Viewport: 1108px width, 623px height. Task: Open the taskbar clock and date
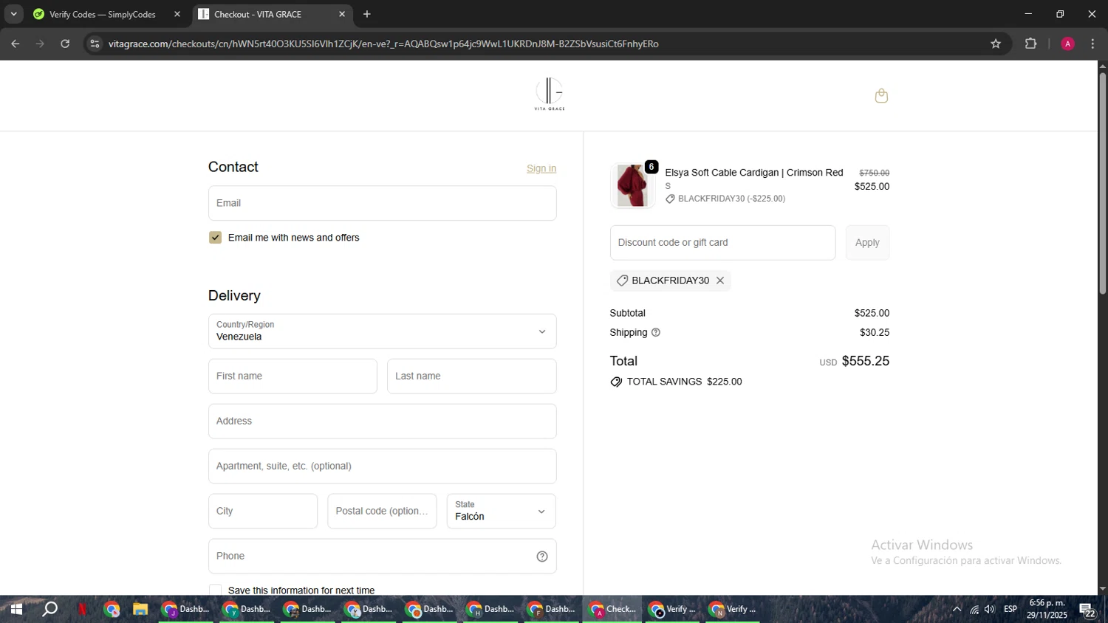coord(1047,610)
